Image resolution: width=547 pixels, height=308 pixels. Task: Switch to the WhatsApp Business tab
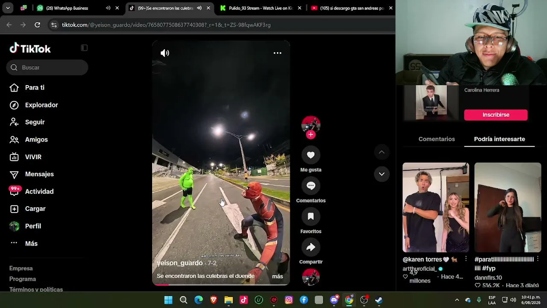click(67, 8)
